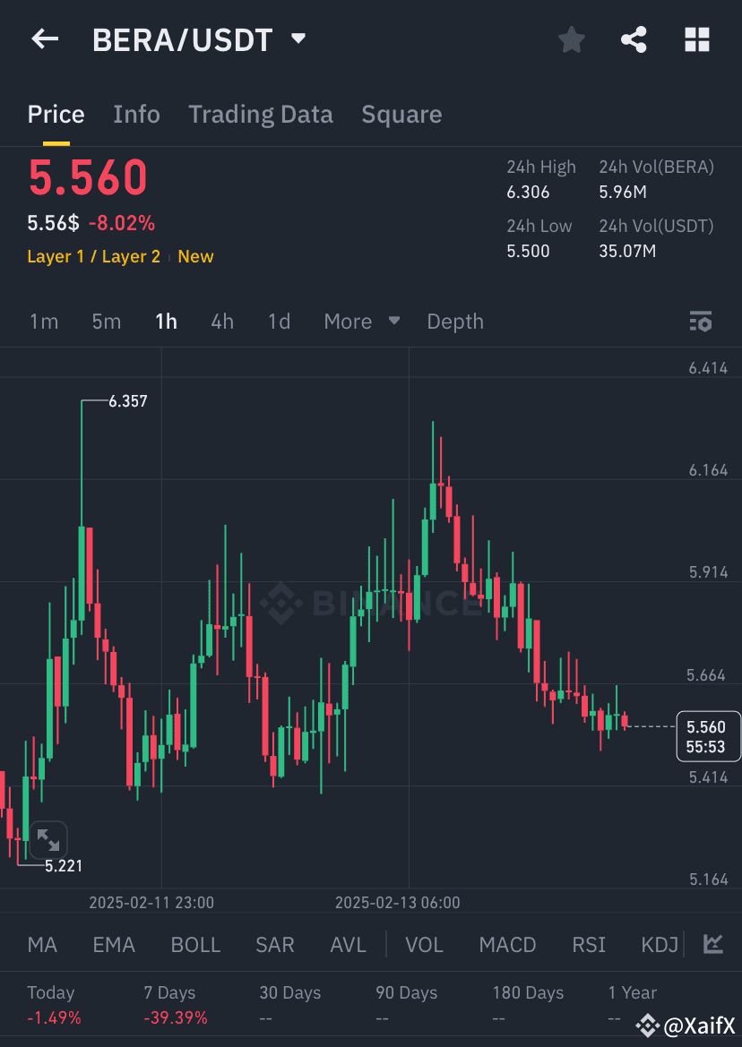Open the chart settings icon
742x1047 pixels.
click(x=701, y=322)
